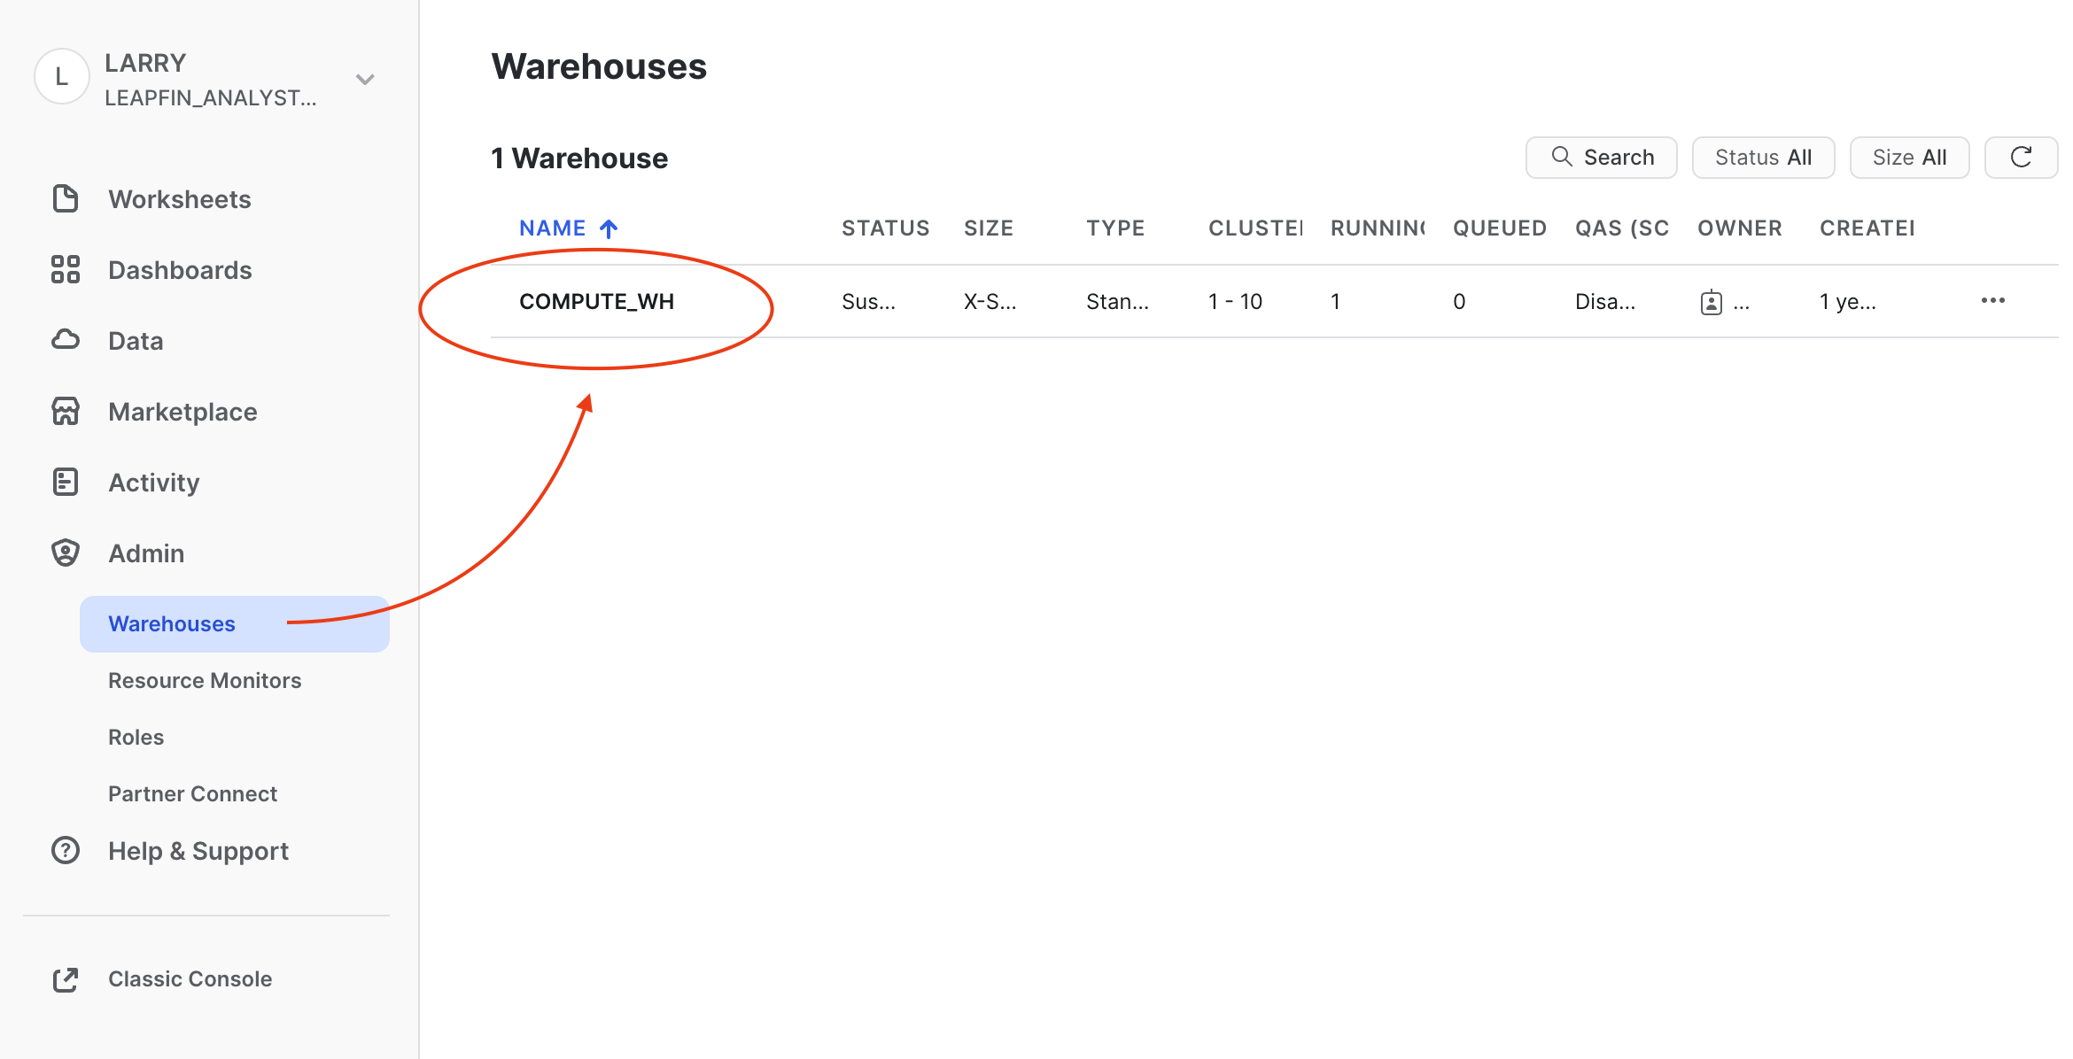The height and width of the screenshot is (1059, 2073).
Task: Click the Worksheets document icon
Action: [66, 199]
